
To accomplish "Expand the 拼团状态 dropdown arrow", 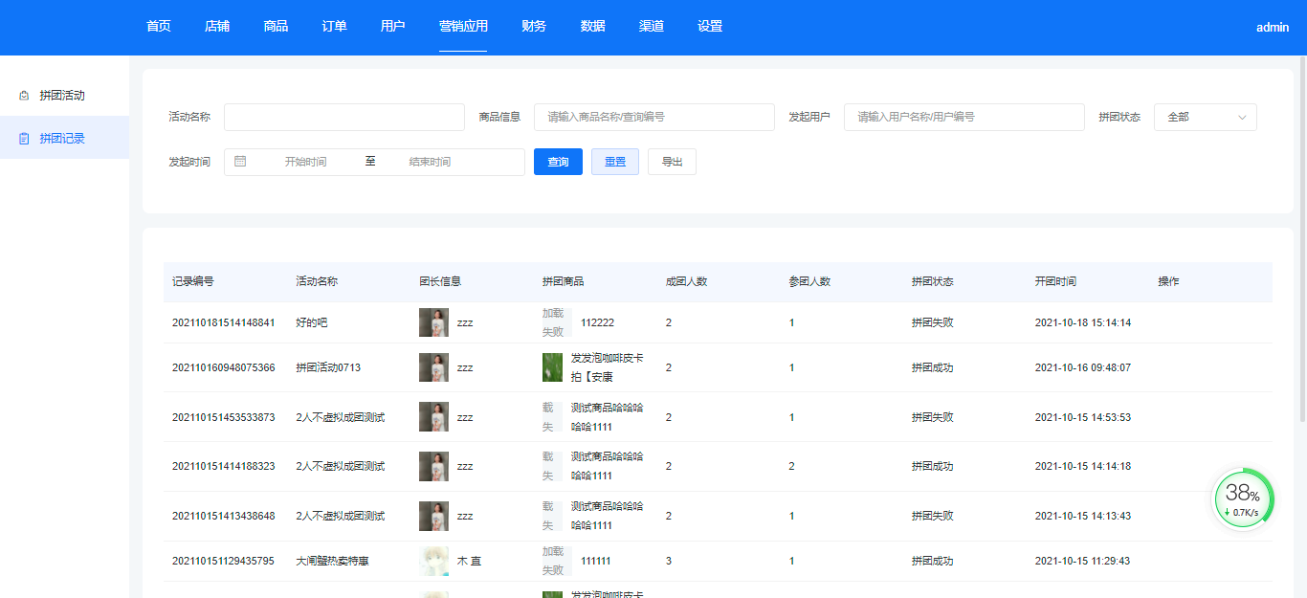I will coord(1242,117).
